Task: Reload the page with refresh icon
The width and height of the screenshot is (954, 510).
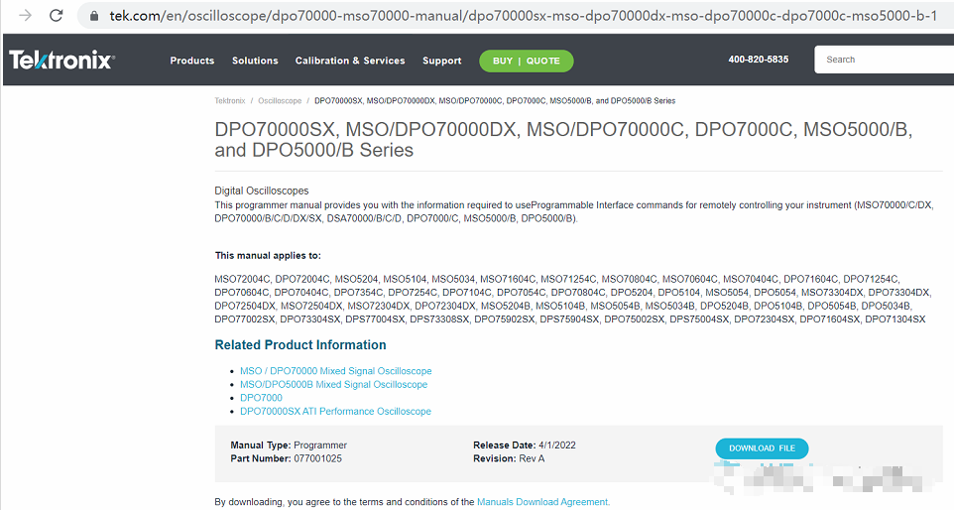Action: tap(56, 15)
